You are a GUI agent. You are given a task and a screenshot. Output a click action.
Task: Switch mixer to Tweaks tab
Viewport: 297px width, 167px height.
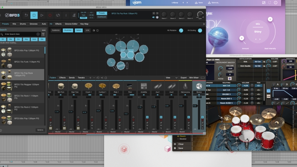(81, 78)
